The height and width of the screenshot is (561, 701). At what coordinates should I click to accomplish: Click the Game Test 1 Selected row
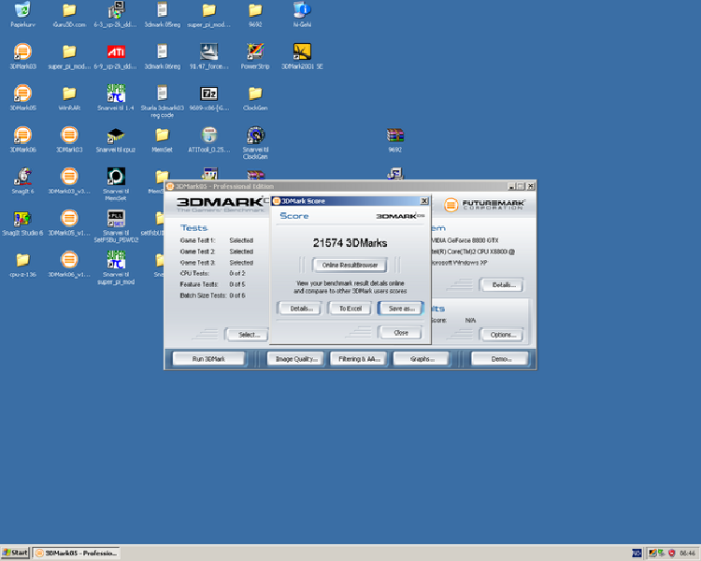point(217,240)
